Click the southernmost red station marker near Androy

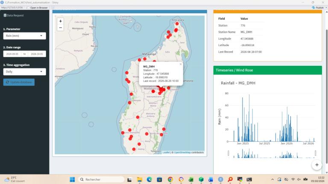[134, 149]
